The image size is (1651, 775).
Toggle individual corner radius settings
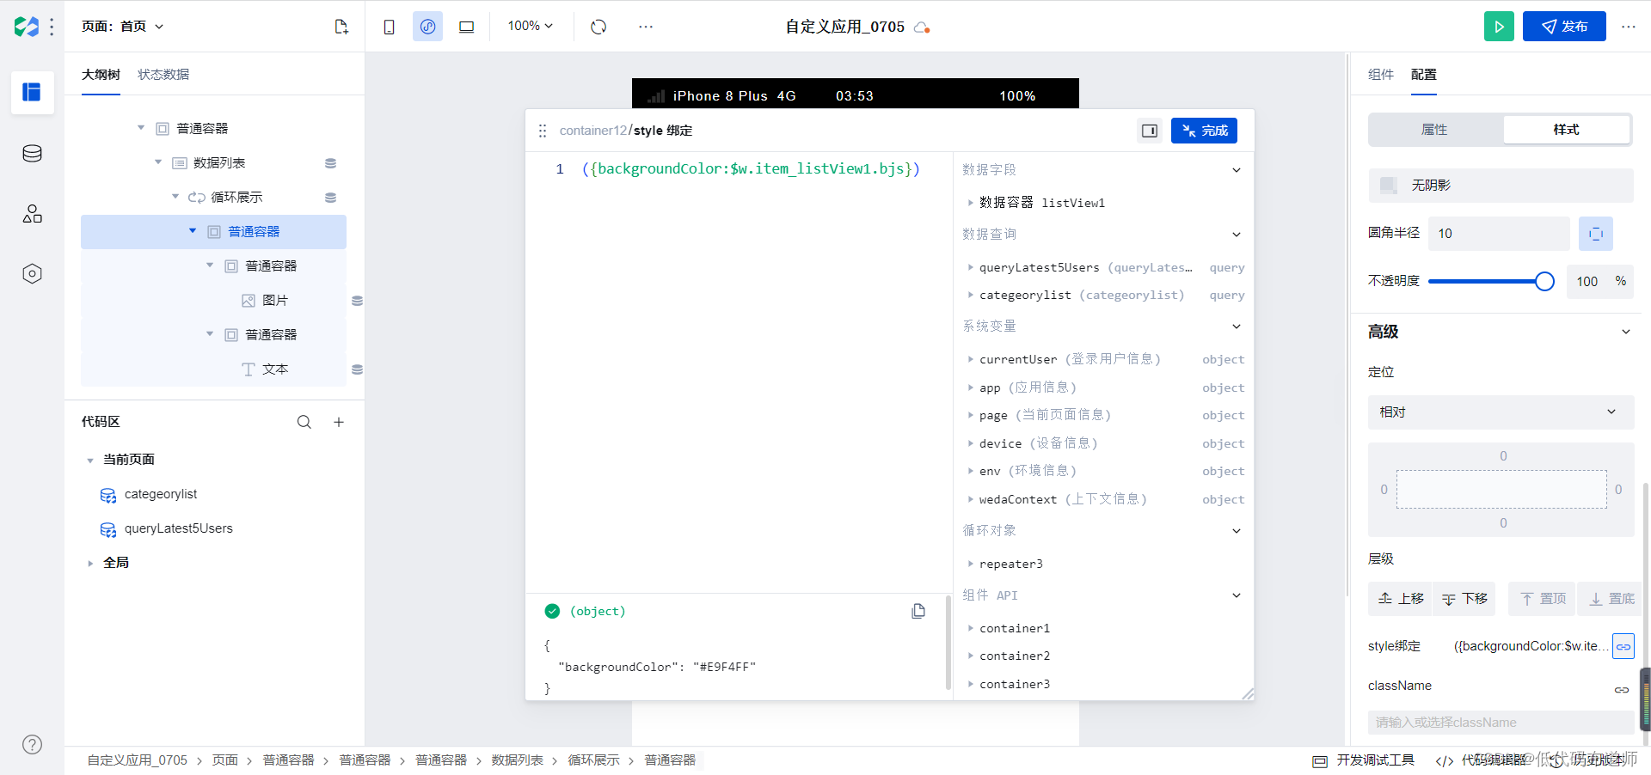pyautogui.click(x=1596, y=234)
